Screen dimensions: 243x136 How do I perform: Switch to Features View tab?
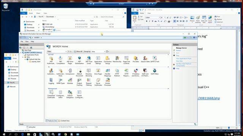pos(52,121)
